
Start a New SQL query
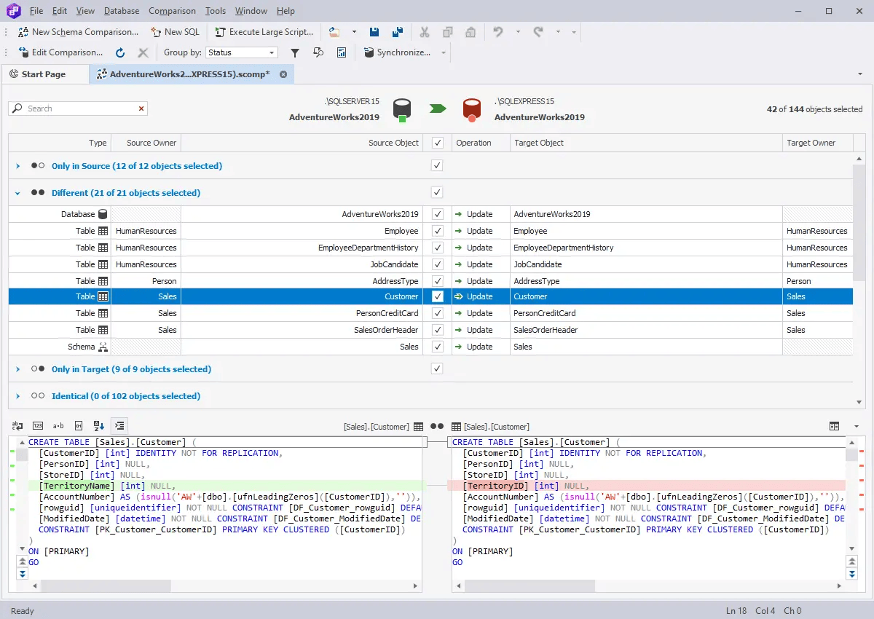[175, 32]
